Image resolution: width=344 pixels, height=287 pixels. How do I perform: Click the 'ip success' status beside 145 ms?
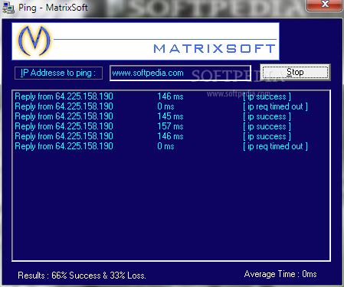point(267,116)
